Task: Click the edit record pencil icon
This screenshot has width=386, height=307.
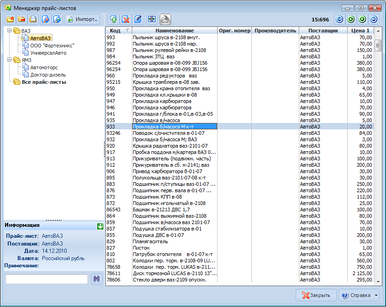Action: pyautogui.click(x=138, y=19)
